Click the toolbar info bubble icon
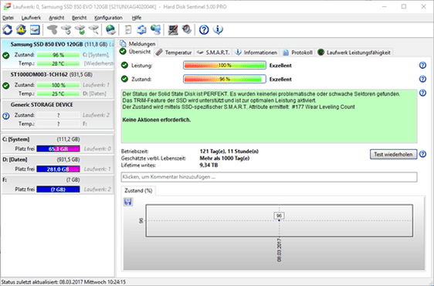Screen dimensions: 434x286 coord(218,29)
